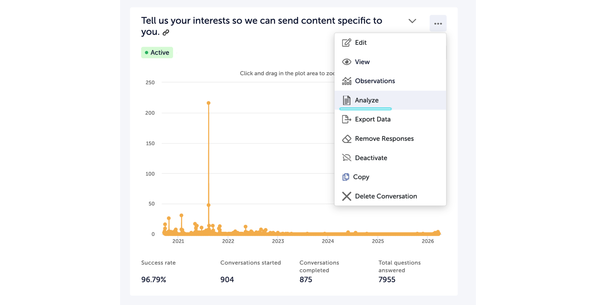The height and width of the screenshot is (305, 596).
Task: Collapse the conversation card with the chevron
Action: click(x=412, y=21)
